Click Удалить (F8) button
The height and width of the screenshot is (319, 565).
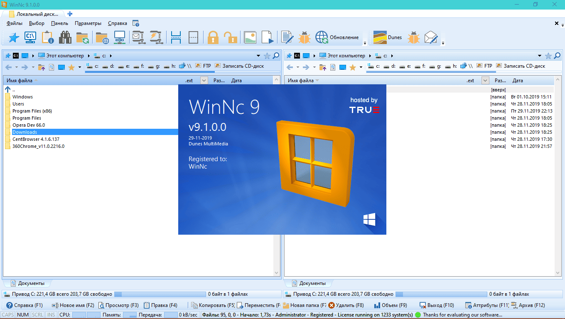(346, 305)
